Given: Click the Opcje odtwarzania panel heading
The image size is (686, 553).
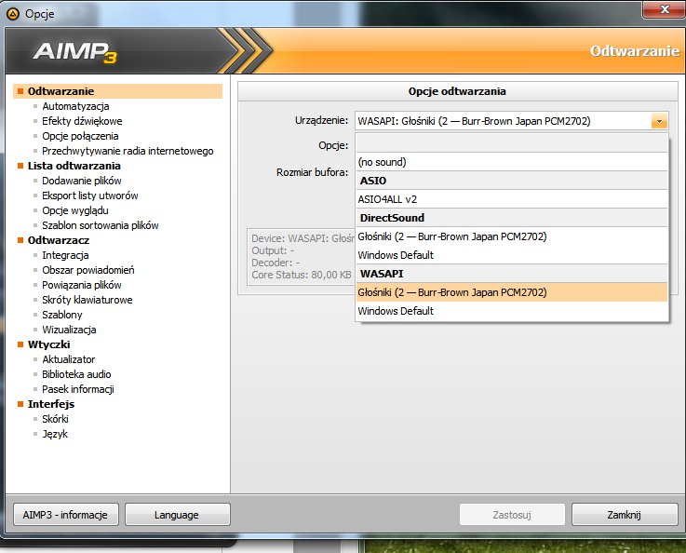Looking at the screenshot, I should [x=457, y=91].
